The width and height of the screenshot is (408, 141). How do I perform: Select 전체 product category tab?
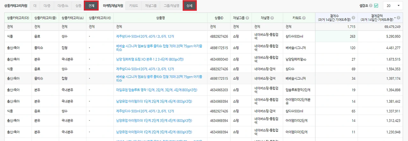click(x=91, y=6)
